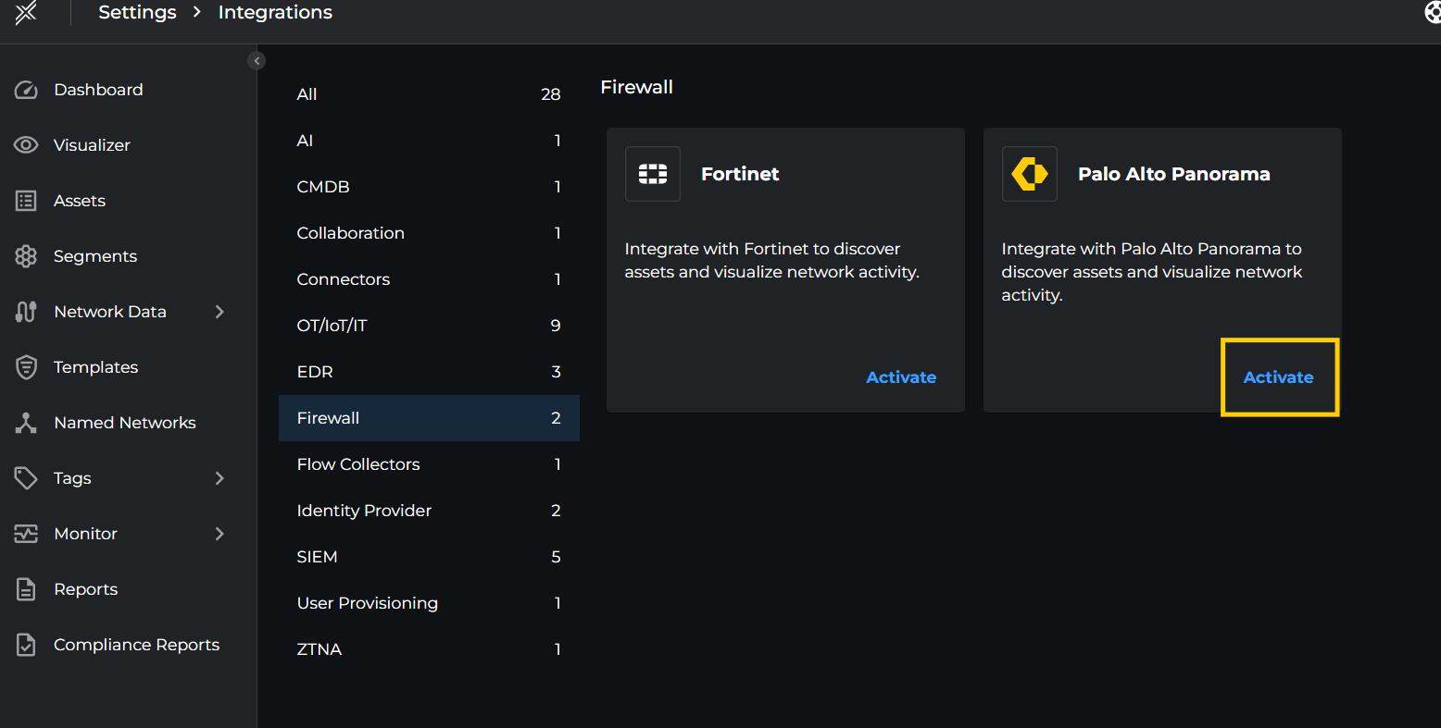Open the Settings breadcrumb
The width and height of the screenshot is (1441, 728).
pos(137,12)
